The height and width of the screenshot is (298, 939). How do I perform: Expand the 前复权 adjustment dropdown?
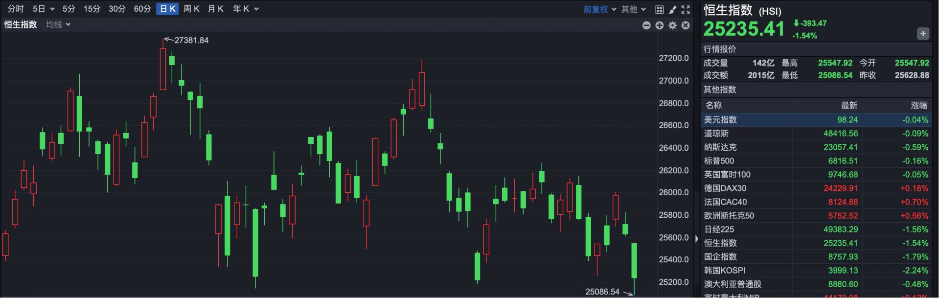(x=599, y=9)
